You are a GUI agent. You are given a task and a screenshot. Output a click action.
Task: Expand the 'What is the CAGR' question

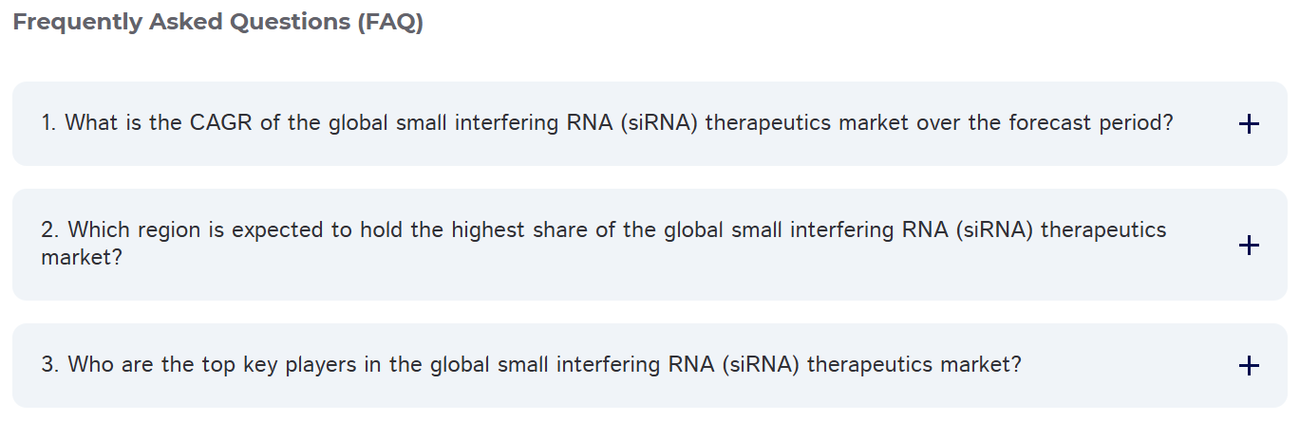608,123
